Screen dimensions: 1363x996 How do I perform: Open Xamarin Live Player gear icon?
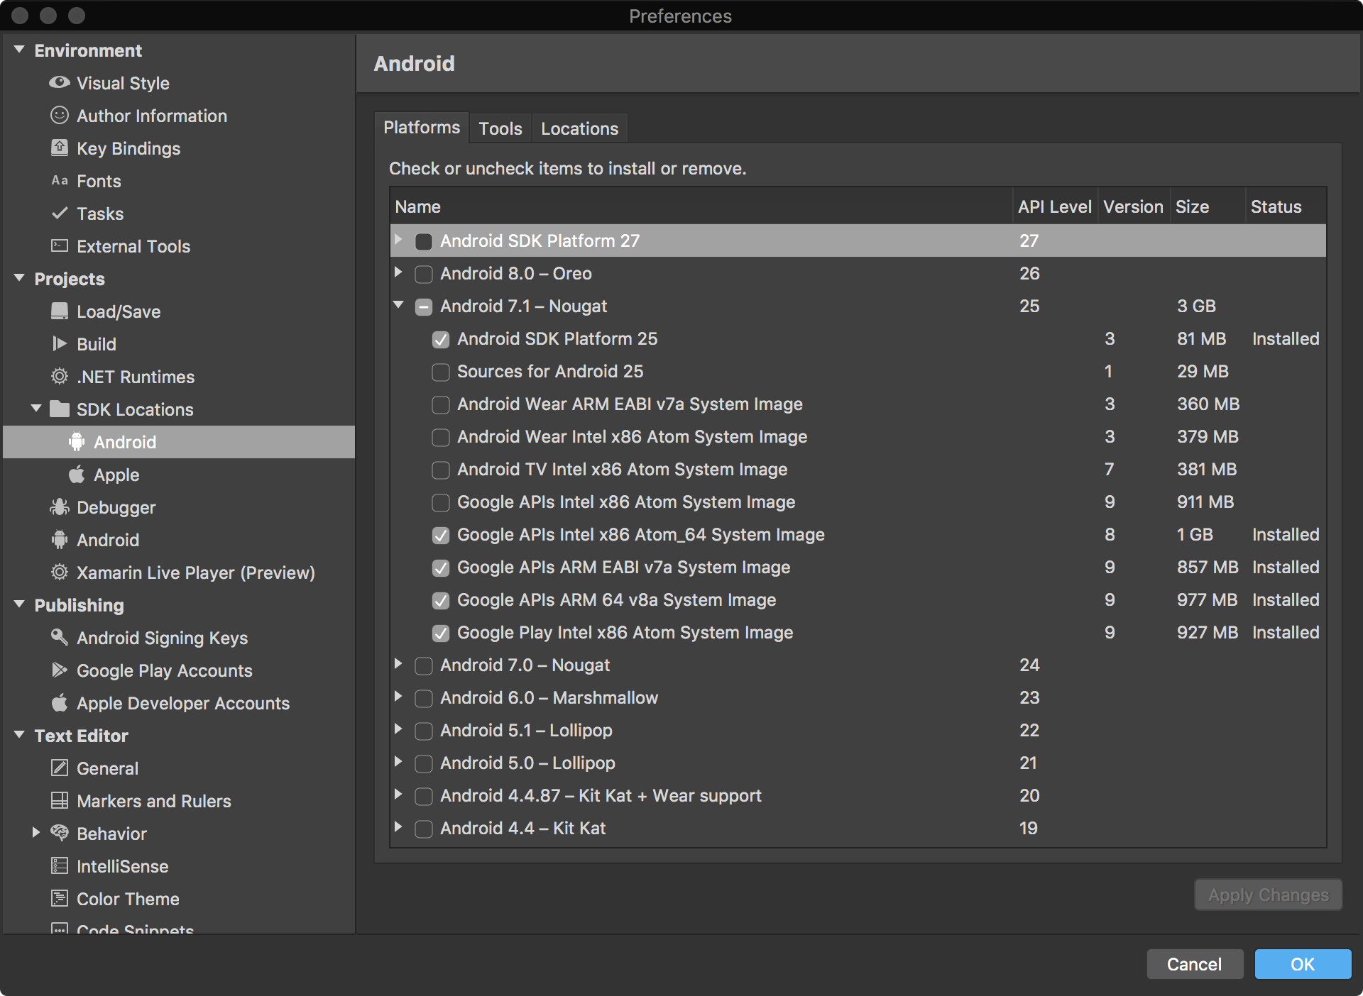click(x=60, y=572)
